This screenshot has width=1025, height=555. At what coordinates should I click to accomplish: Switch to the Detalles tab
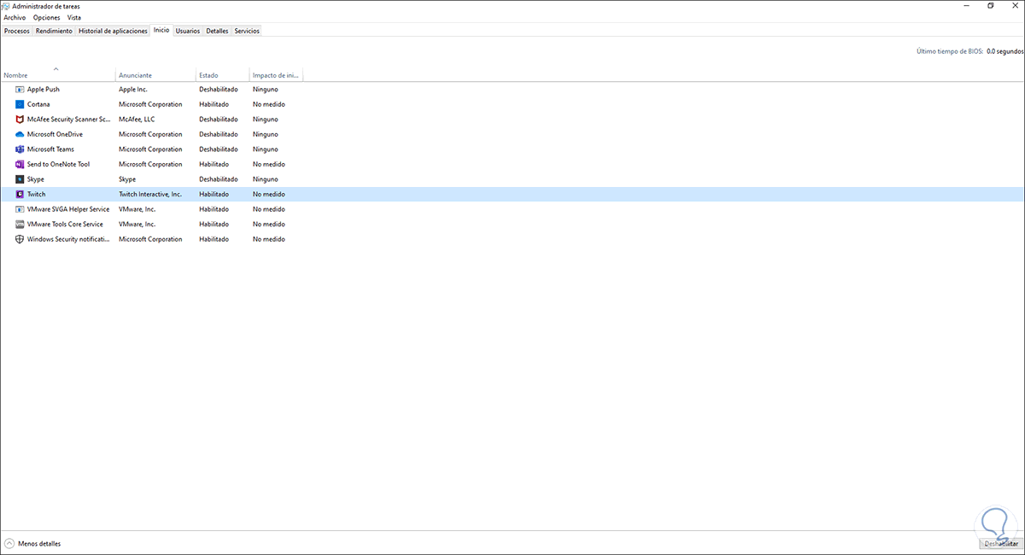tap(217, 31)
